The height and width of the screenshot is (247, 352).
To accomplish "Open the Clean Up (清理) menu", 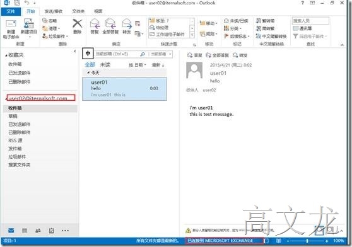I will pyautogui.click(x=51, y=28).
